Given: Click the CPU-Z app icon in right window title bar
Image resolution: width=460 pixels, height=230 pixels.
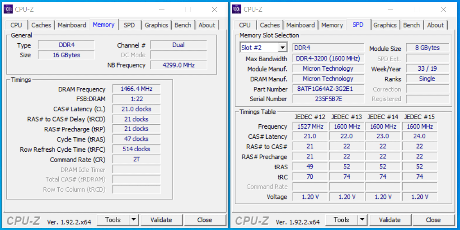Looking at the screenshot, I should (x=237, y=9).
